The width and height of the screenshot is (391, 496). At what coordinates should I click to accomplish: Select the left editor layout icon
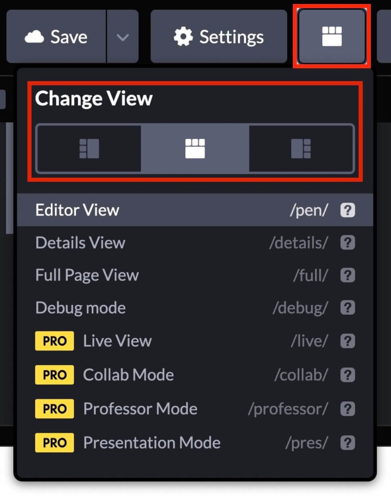(x=89, y=148)
